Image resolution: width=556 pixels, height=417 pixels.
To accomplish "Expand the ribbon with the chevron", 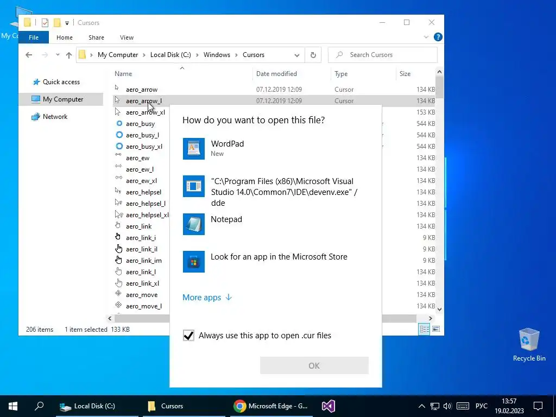I will (x=426, y=37).
